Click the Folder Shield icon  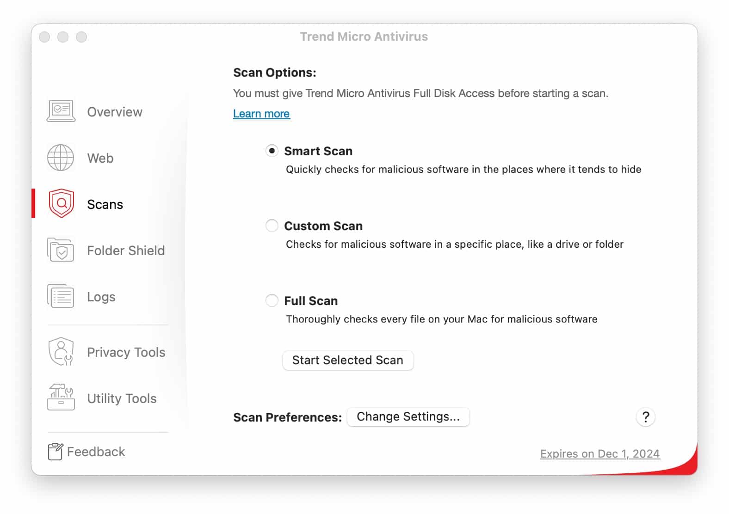pos(61,250)
